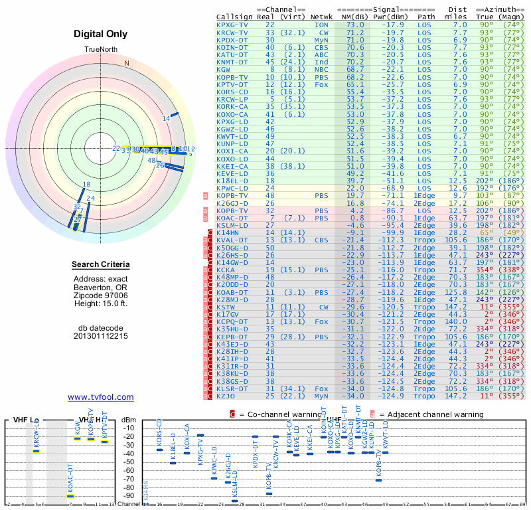Image resolution: width=531 pixels, height=510 pixels.
Task: Click the KPWC-LD marker in UHF chart
Action: 214,479
